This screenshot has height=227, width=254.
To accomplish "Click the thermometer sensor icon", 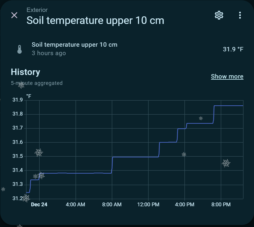I will [20, 49].
